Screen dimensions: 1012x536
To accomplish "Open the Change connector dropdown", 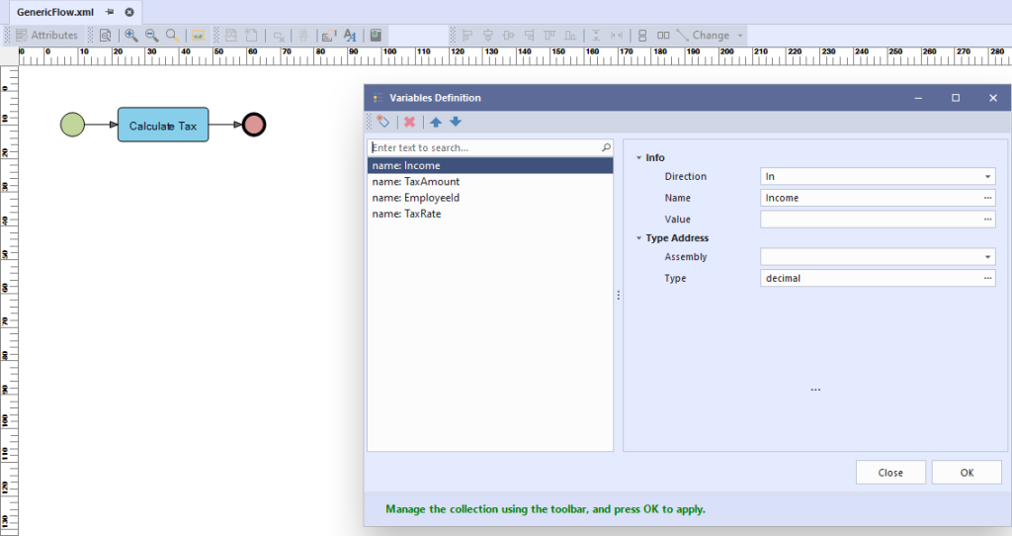I will pos(740,35).
